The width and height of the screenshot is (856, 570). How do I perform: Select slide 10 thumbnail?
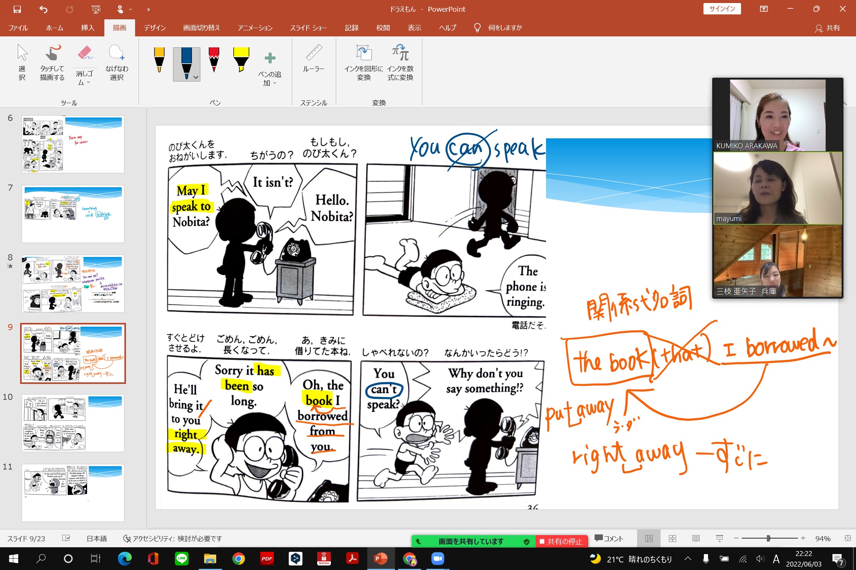(x=73, y=423)
